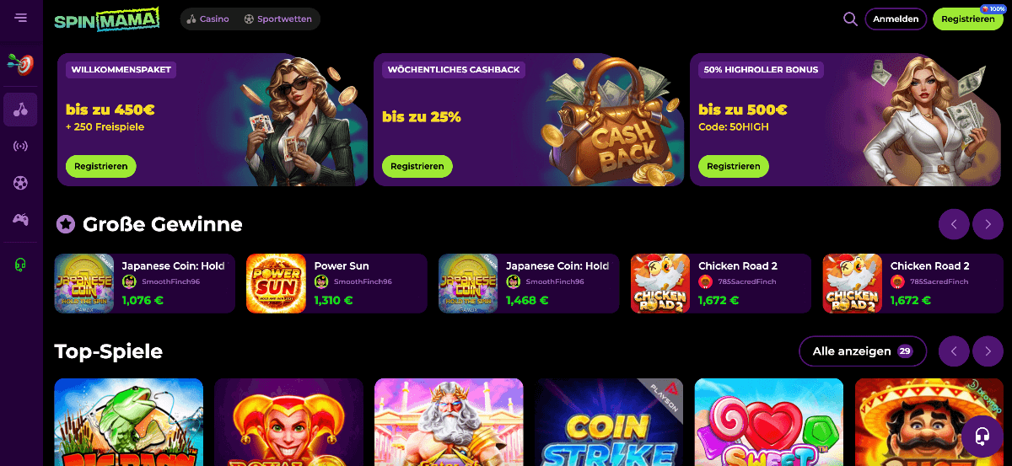The height and width of the screenshot is (466, 1012).
Task: Open the game controller icon in sidebar
Action: coord(20,220)
